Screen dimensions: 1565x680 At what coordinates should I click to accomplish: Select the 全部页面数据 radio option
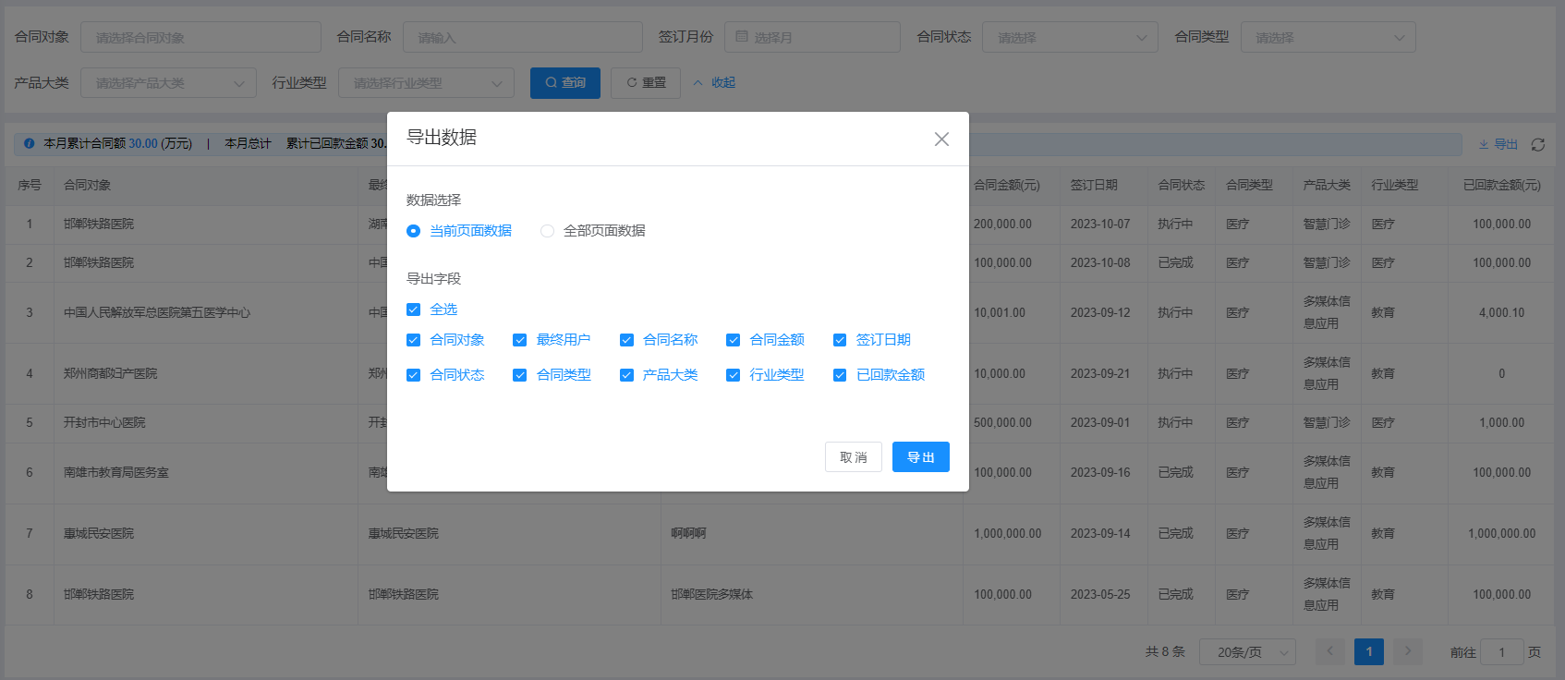pos(548,231)
